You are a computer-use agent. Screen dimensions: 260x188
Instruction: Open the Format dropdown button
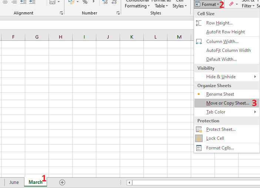pyautogui.click(x=207, y=4)
